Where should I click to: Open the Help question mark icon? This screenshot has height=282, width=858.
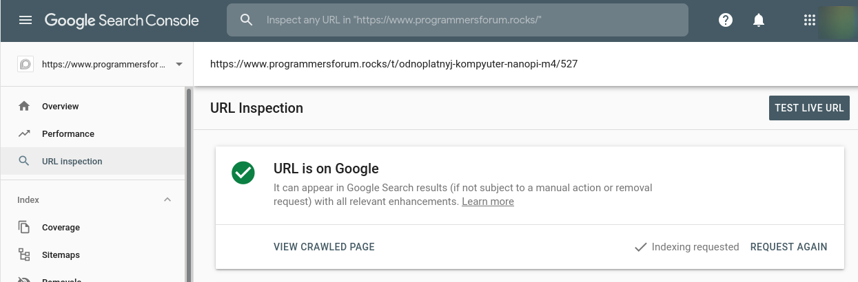click(x=726, y=21)
